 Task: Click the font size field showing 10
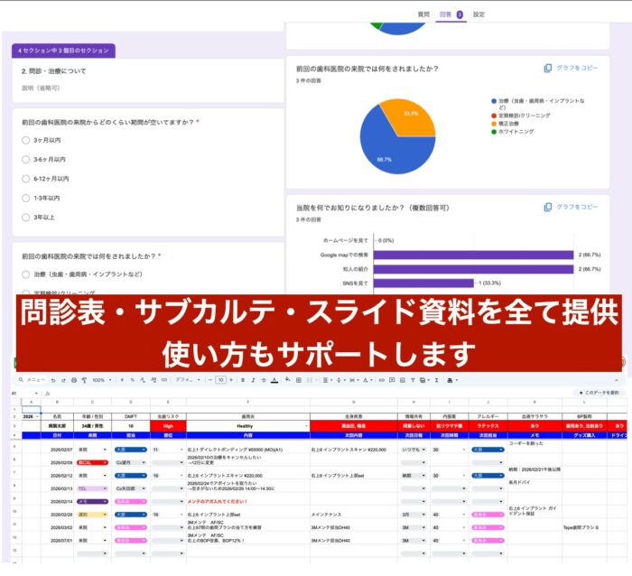pos(221,380)
